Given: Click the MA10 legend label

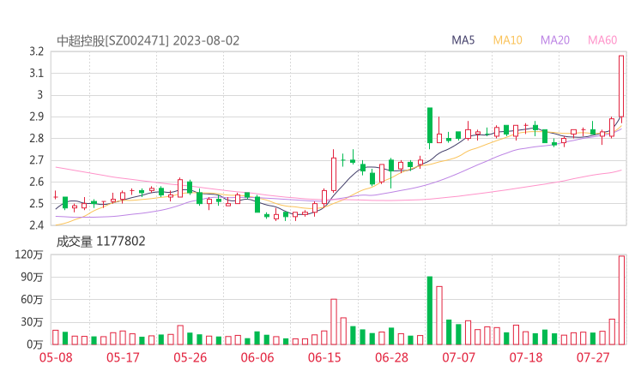Looking at the screenshot, I should point(507,40).
